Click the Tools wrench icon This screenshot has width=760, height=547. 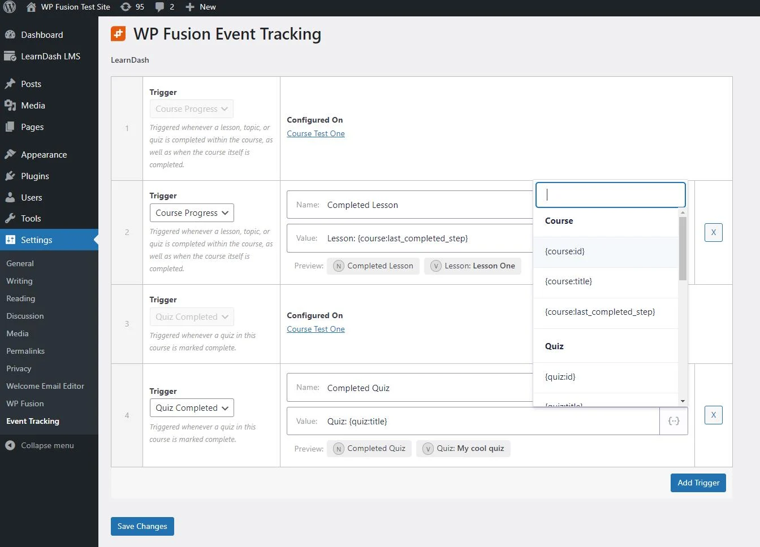click(x=10, y=218)
